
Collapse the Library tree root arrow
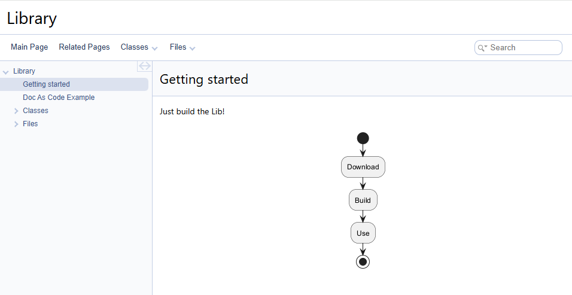(6, 72)
